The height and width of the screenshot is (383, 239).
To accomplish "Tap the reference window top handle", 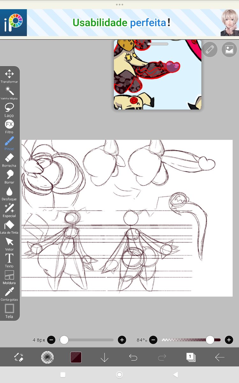I will 158,44.
